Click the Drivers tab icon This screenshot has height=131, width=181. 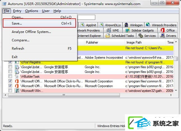coord(163,35)
